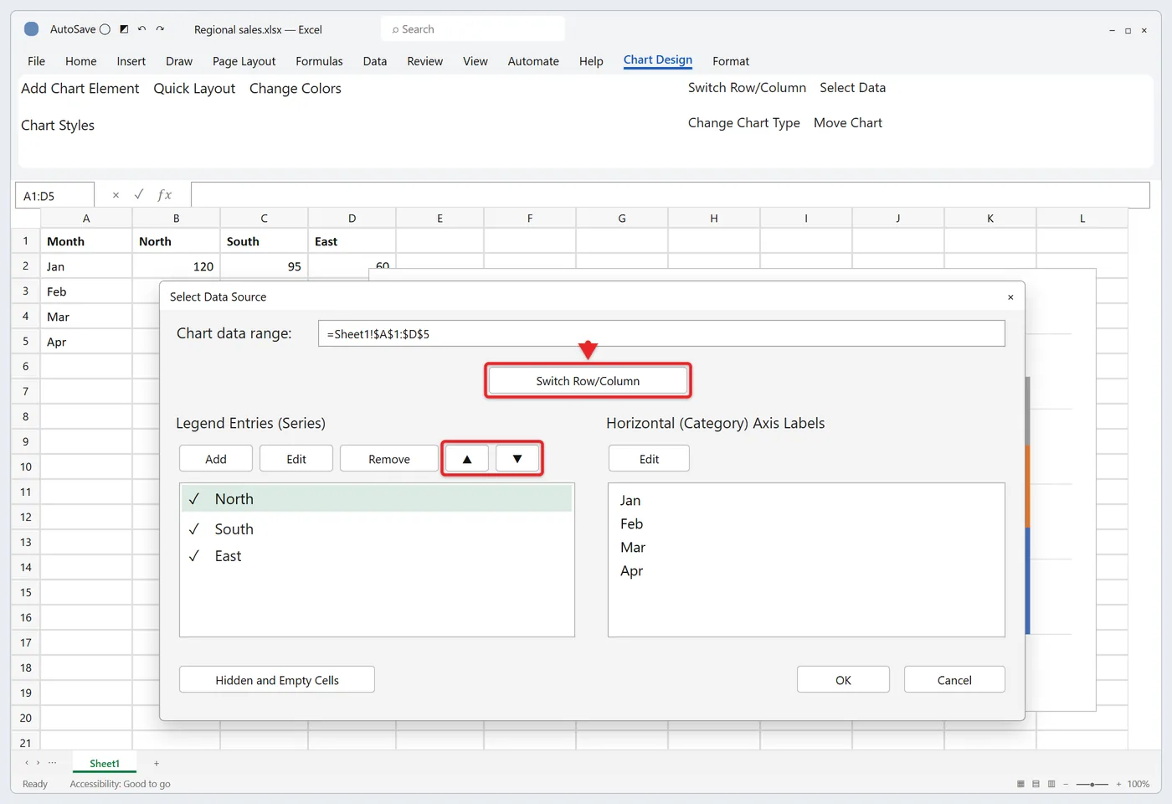Click Edit under Legend Entries (Series)
The height and width of the screenshot is (804, 1172).
[x=296, y=459]
